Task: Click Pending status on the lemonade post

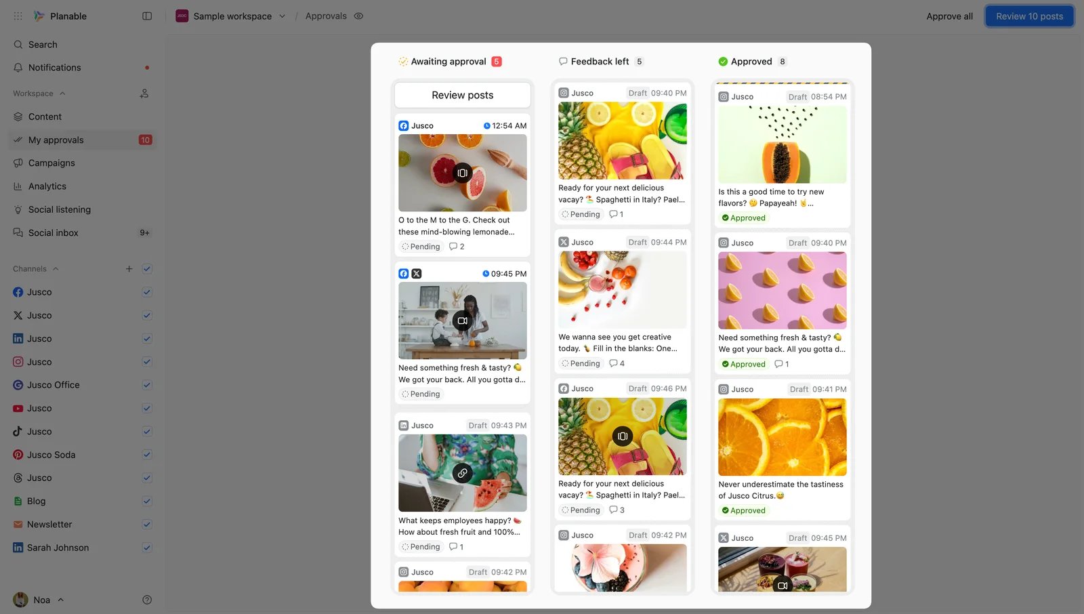Action: coord(421,247)
